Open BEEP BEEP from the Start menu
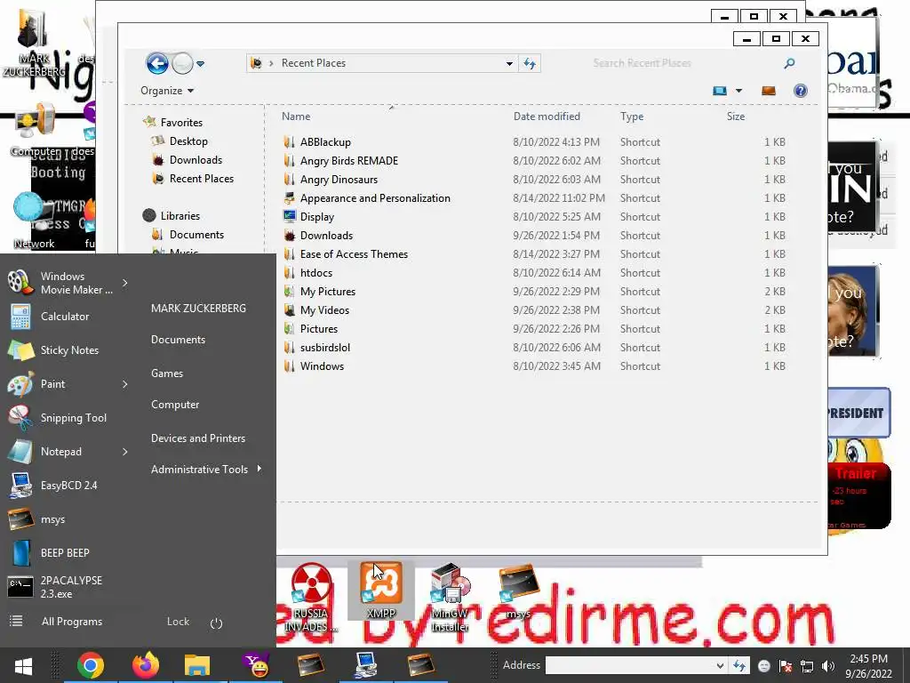 (65, 553)
